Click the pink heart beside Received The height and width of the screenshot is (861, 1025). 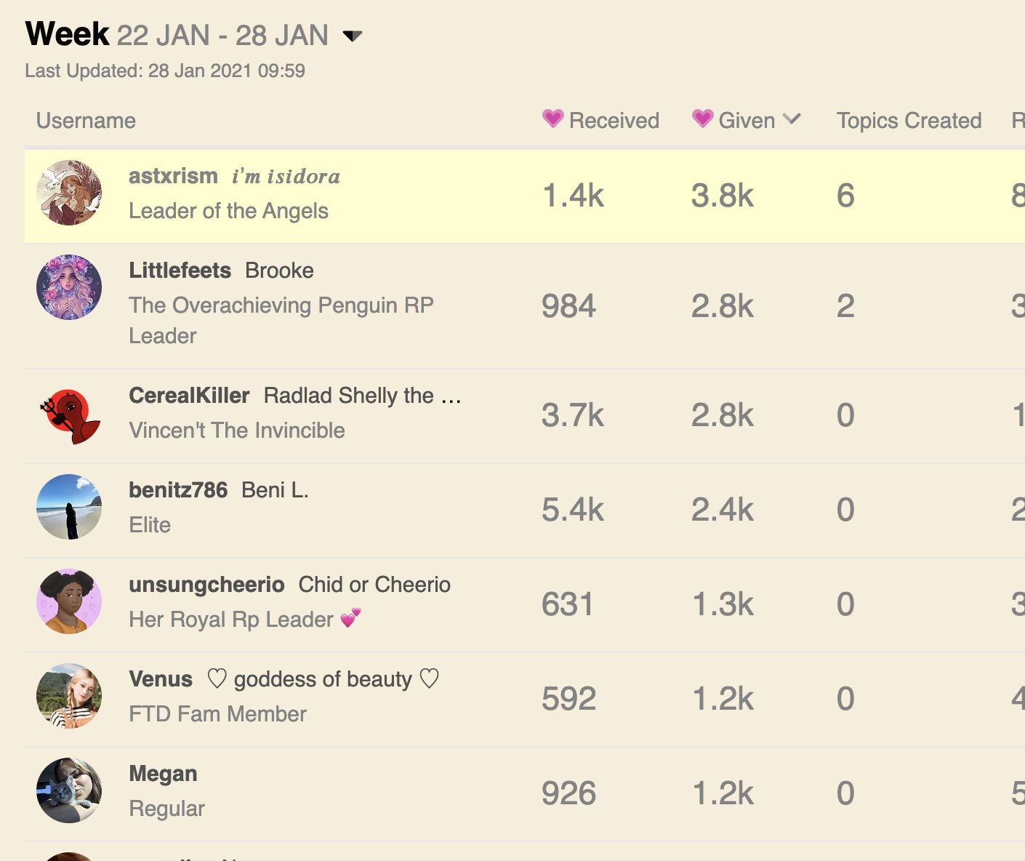coord(553,119)
